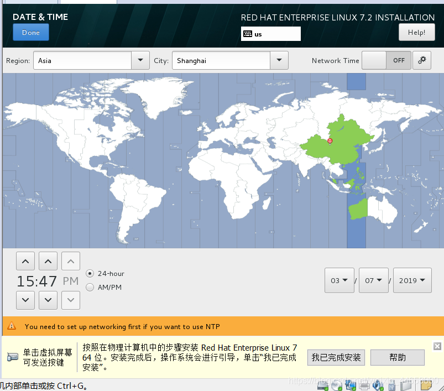
Task: Click the Help! button
Action: pyautogui.click(x=416, y=32)
